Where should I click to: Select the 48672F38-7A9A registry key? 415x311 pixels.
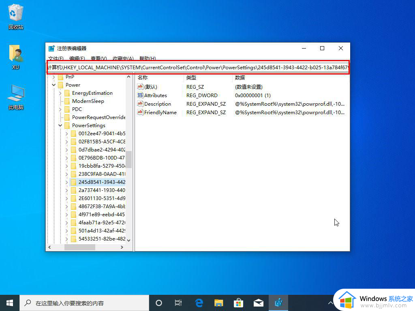[102, 206]
